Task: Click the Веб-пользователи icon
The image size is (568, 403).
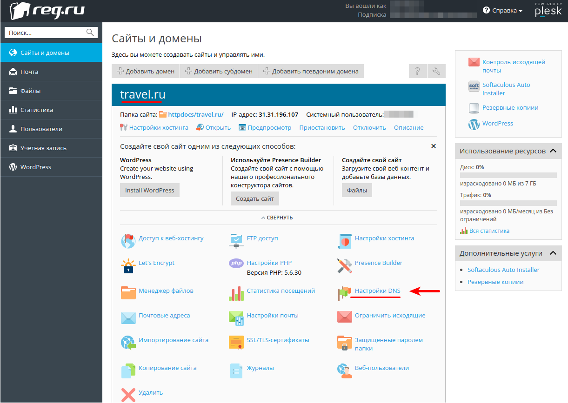Action: [x=345, y=370]
